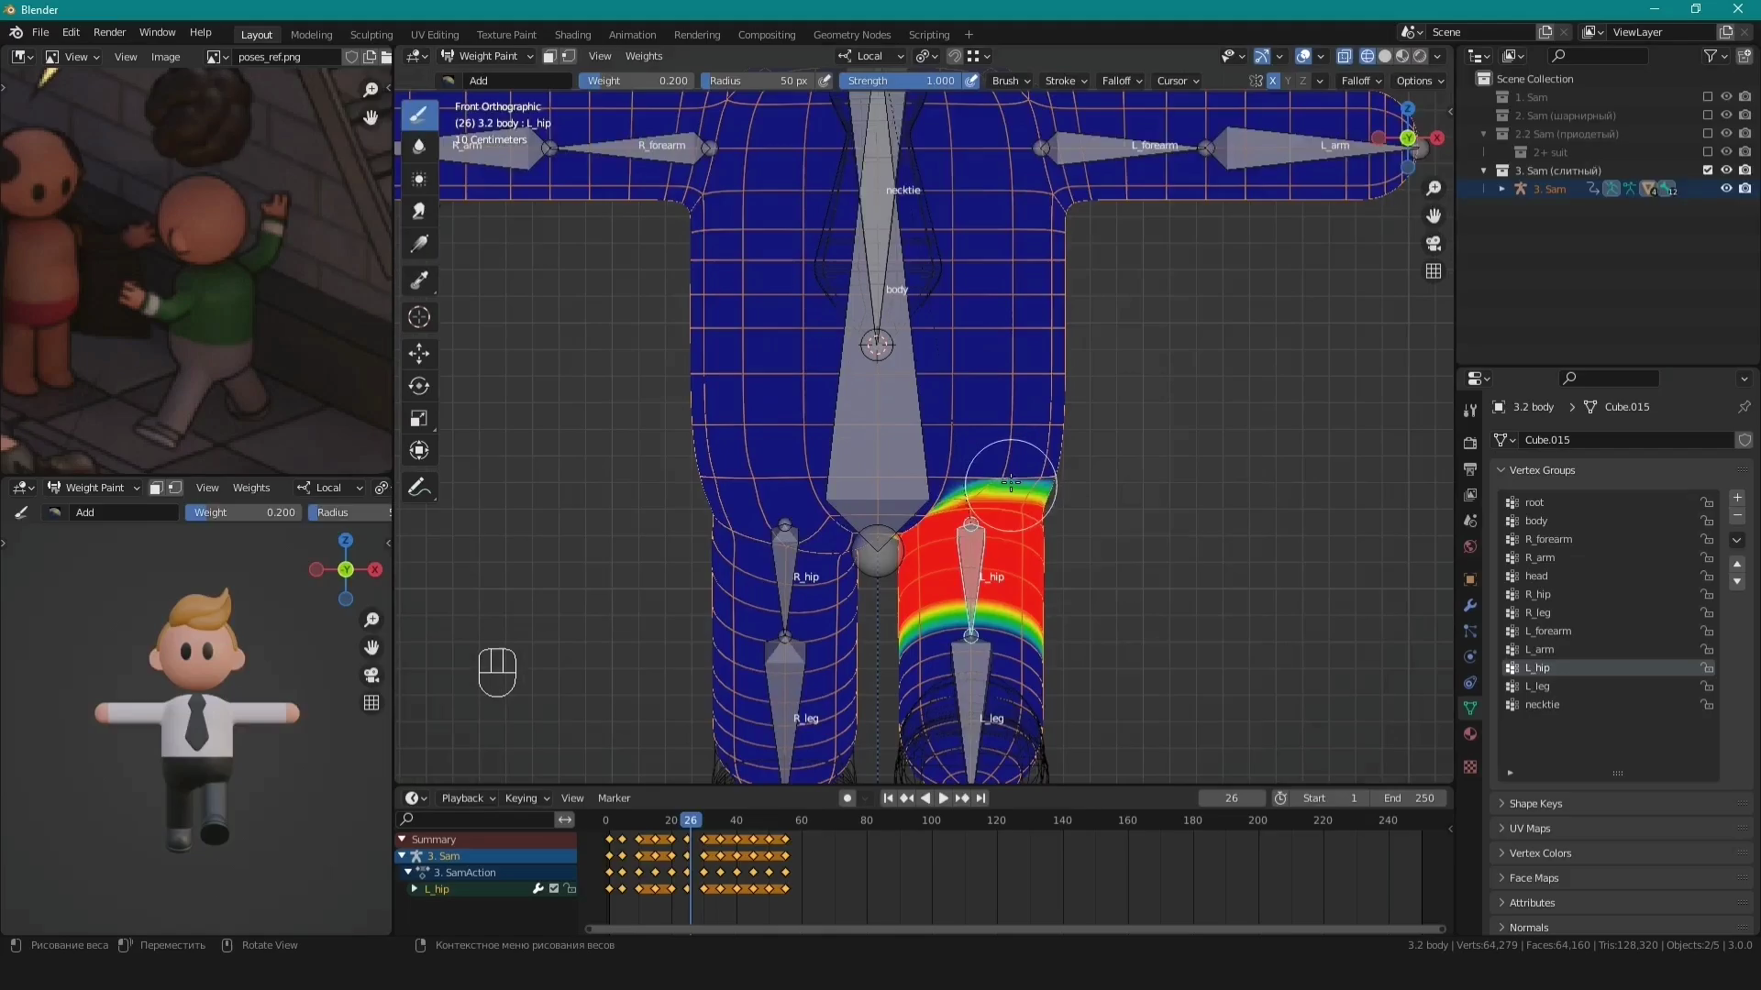Click the current frame number field
The height and width of the screenshot is (990, 1761).
tap(1231, 798)
